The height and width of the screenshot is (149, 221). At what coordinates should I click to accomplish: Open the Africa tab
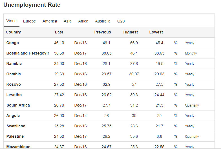pyautogui.click(x=83, y=21)
